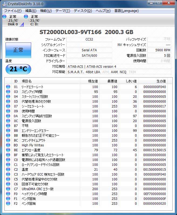This screenshot has height=215, width=177.
Task: Open the 機能(U) menu
Action: [46, 11]
